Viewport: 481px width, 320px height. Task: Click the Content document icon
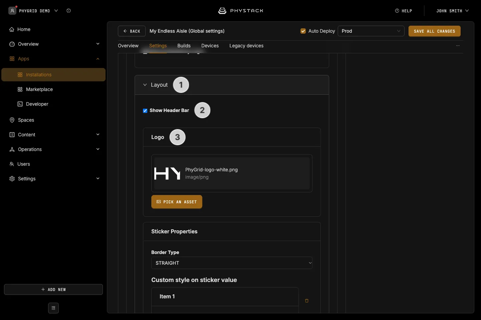pyautogui.click(x=12, y=135)
